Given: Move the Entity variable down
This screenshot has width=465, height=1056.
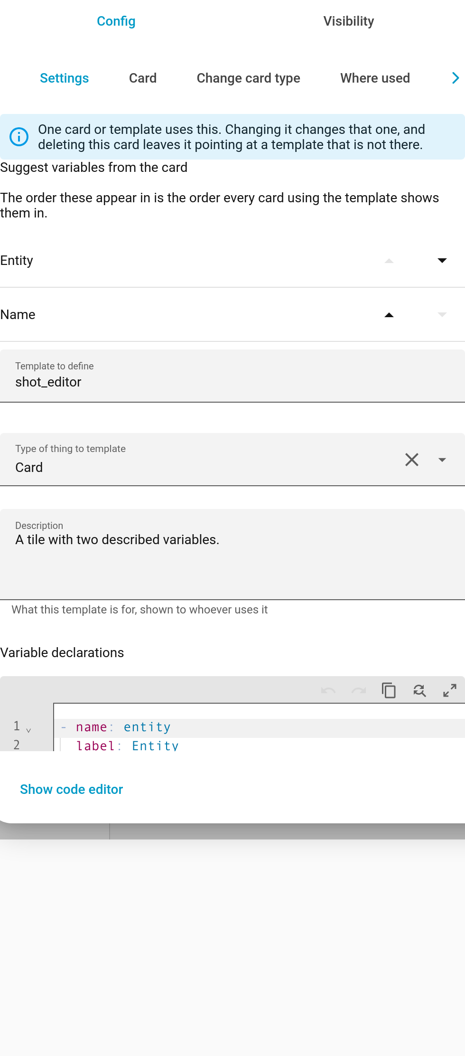Looking at the screenshot, I should [442, 260].
